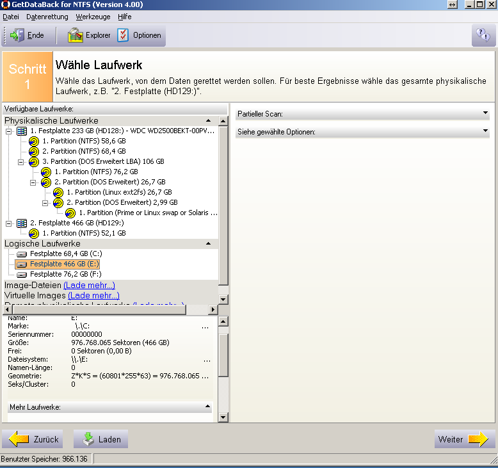Select 2. Partition (NTFS) 68,4 GB

[84, 151]
